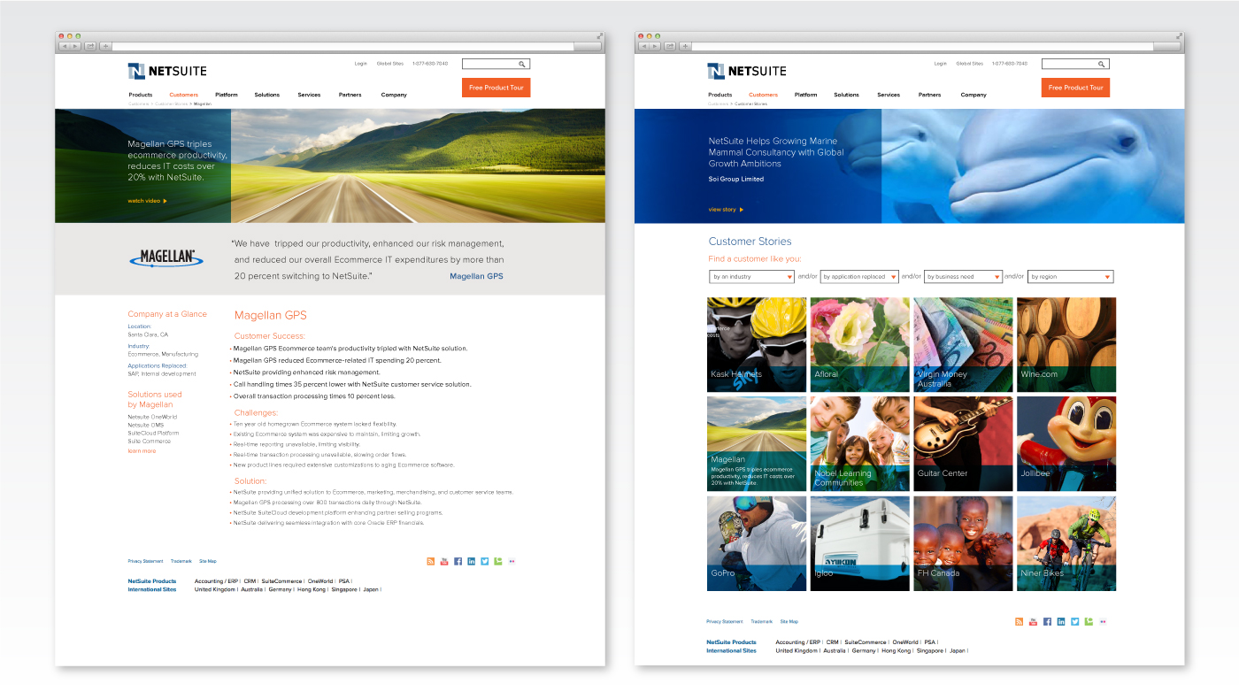Click the Facebook icon in the Magellan window footer

tap(458, 561)
